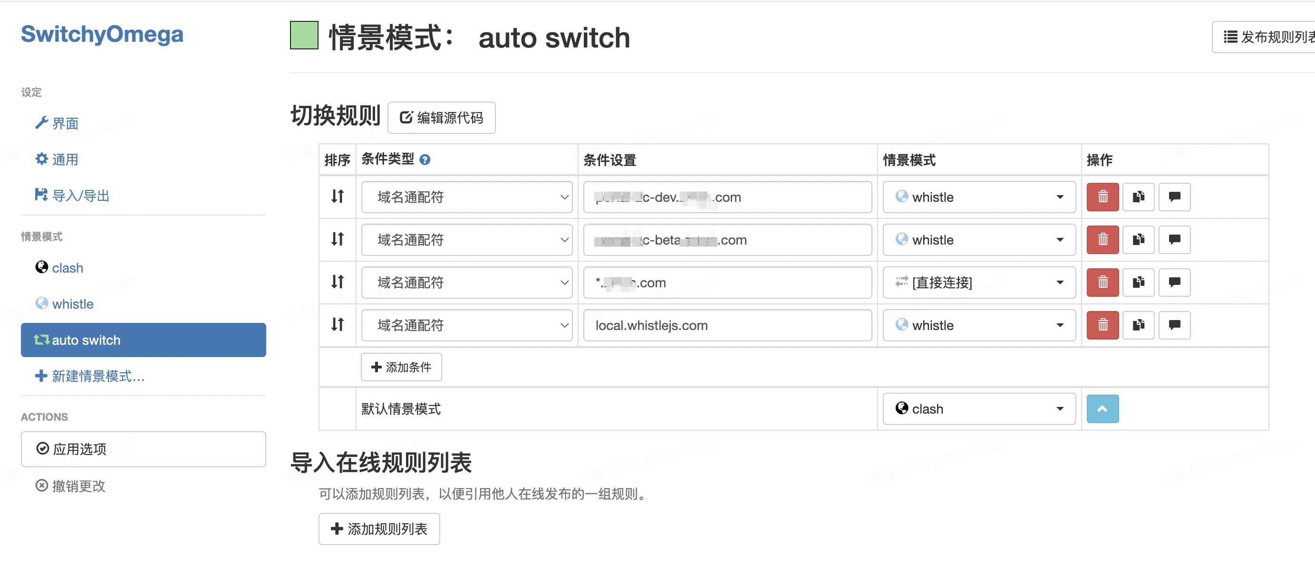
Task: Delete the local.whistlejs.com rule
Action: (1102, 325)
